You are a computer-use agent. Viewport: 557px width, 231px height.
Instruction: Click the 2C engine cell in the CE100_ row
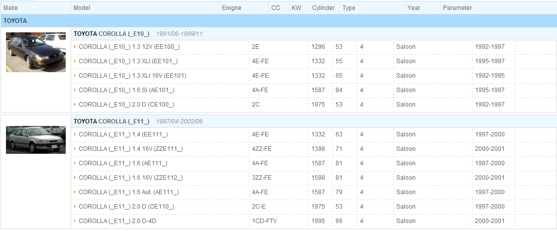pyautogui.click(x=256, y=105)
